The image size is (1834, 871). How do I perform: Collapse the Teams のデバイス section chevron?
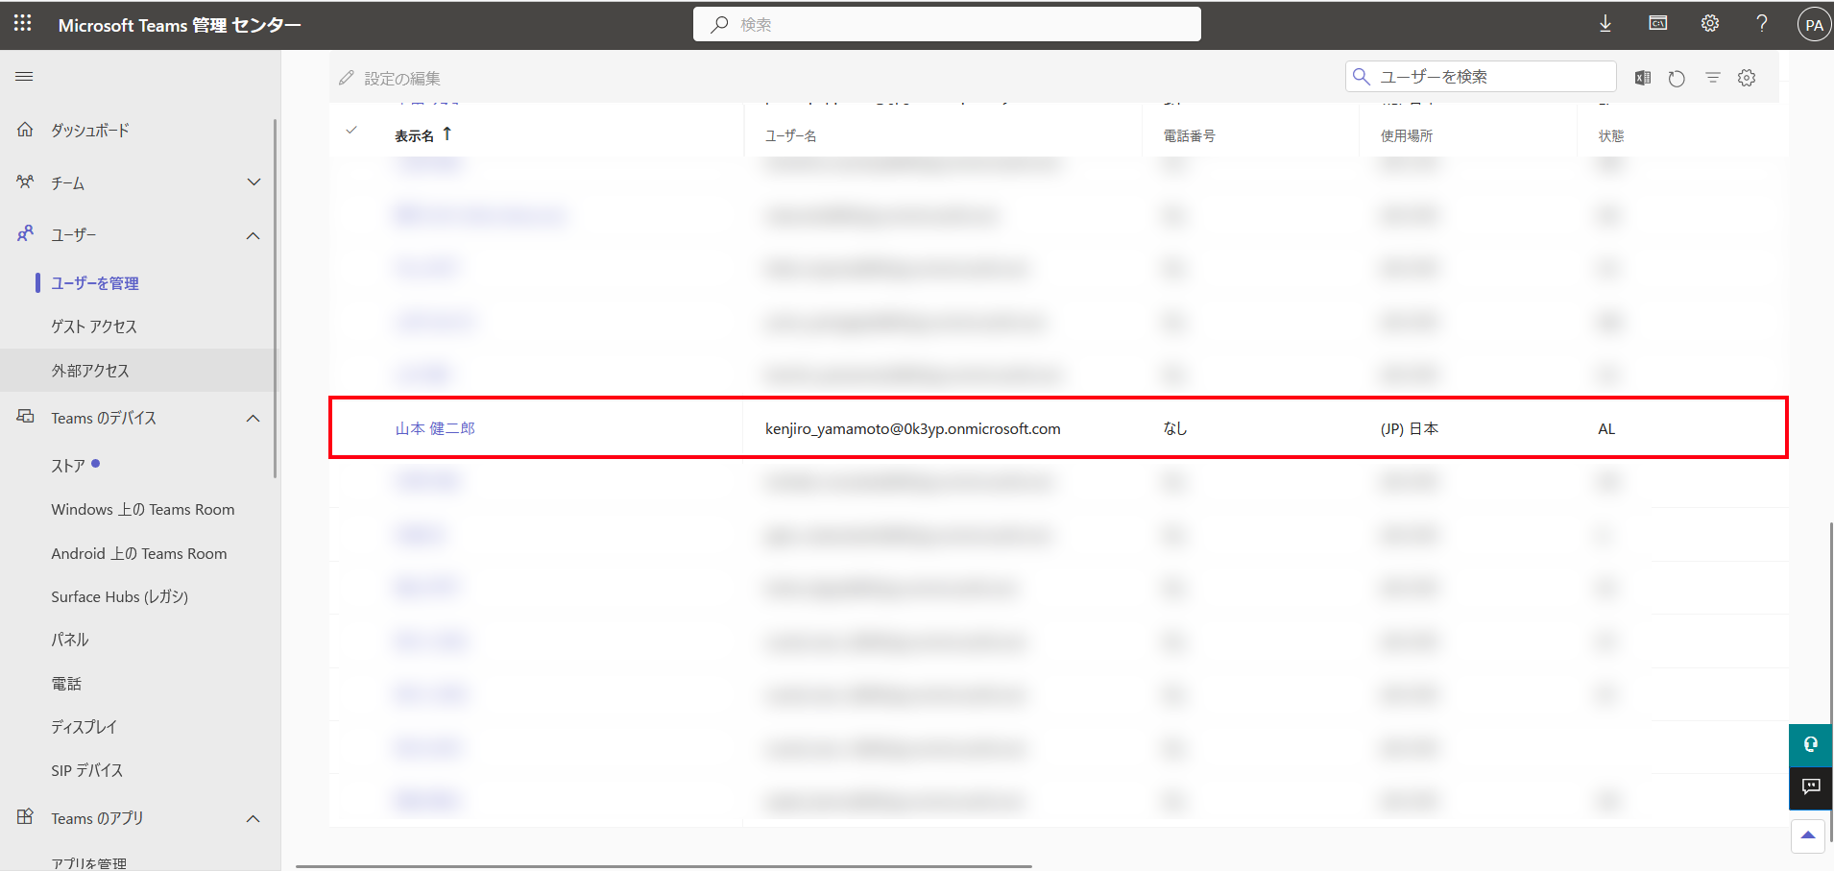click(253, 418)
